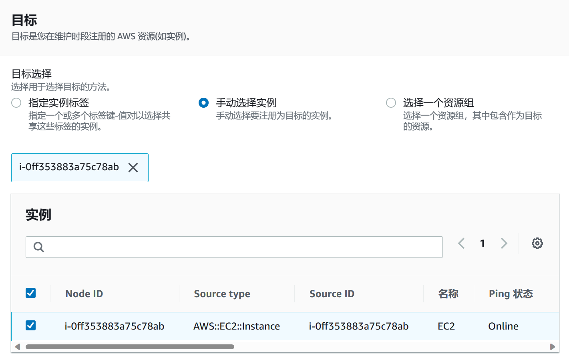The height and width of the screenshot is (362, 569).
Task: Go to previous page of instances
Action: [x=461, y=243]
